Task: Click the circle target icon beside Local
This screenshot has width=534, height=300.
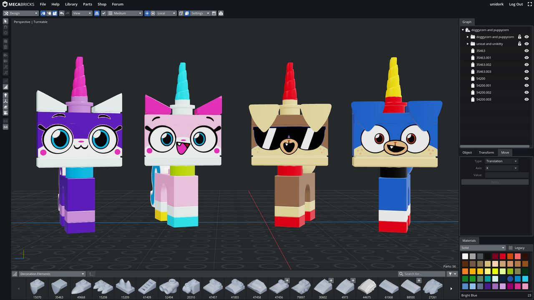Action: pos(153,13)
